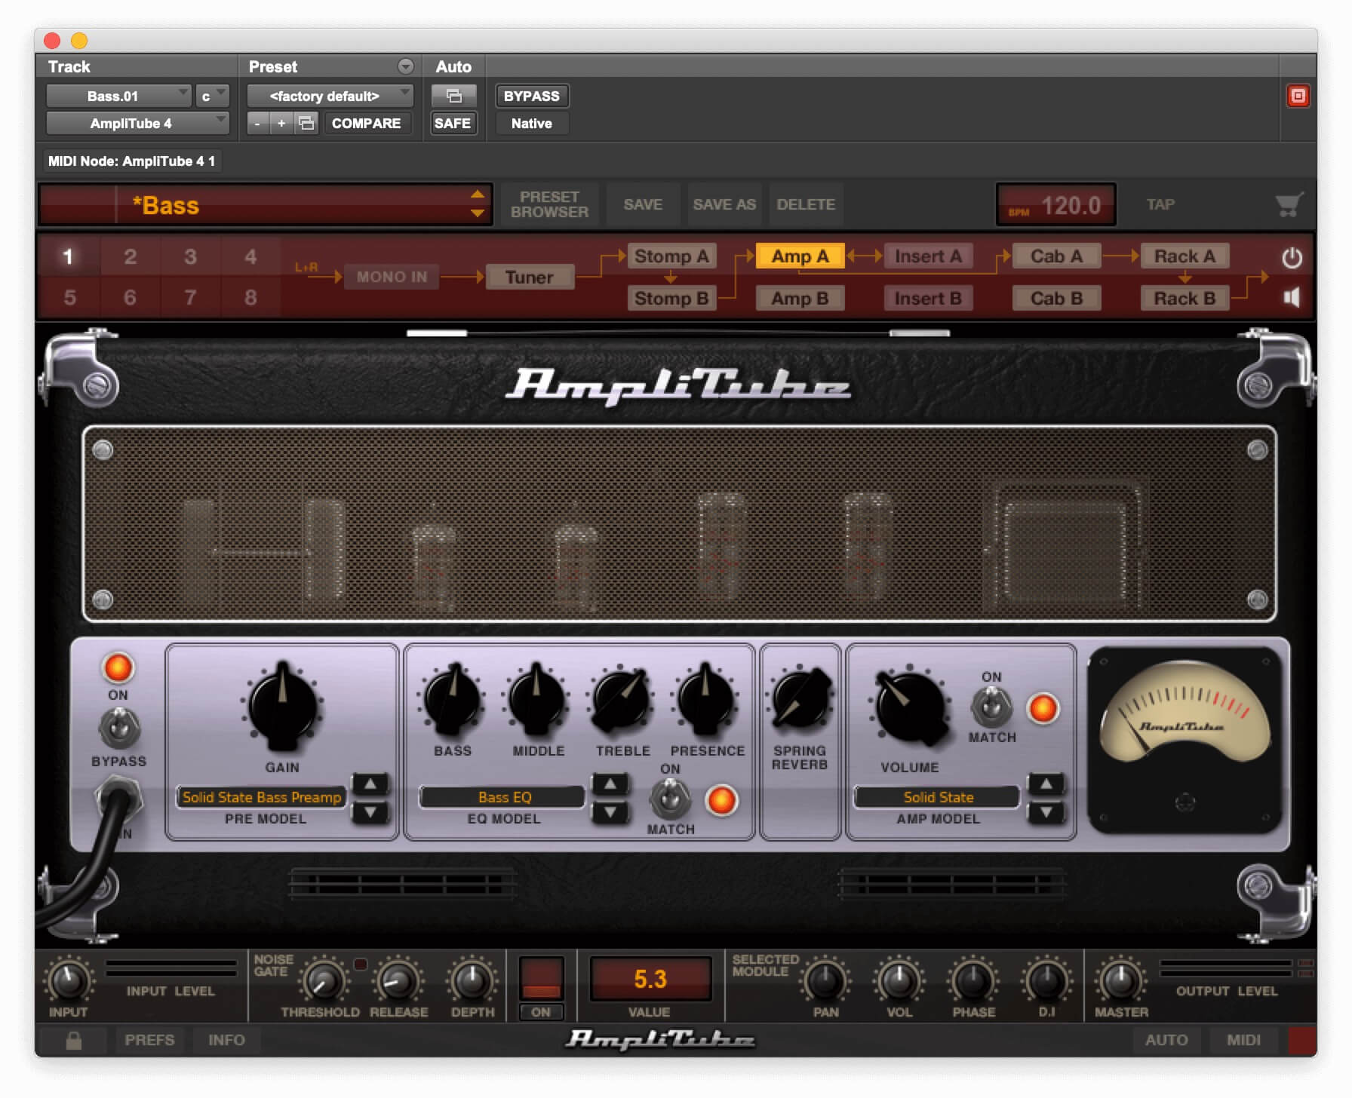Click the next preset arrow beside *Bass
Image resolution: width=1352 pixels, height=1098 pixels.
tap(477, 213)
